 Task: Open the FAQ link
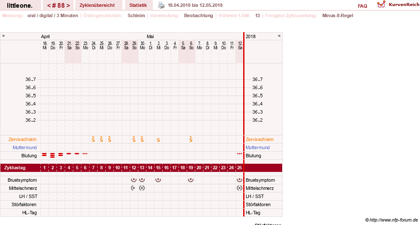(362, 6)
